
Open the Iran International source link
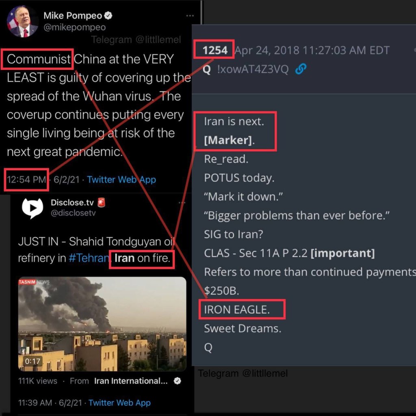point(130,381)
